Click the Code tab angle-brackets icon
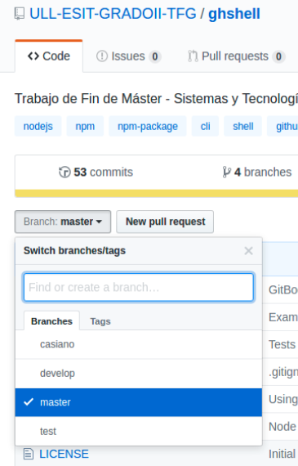 tap(33, 56)
